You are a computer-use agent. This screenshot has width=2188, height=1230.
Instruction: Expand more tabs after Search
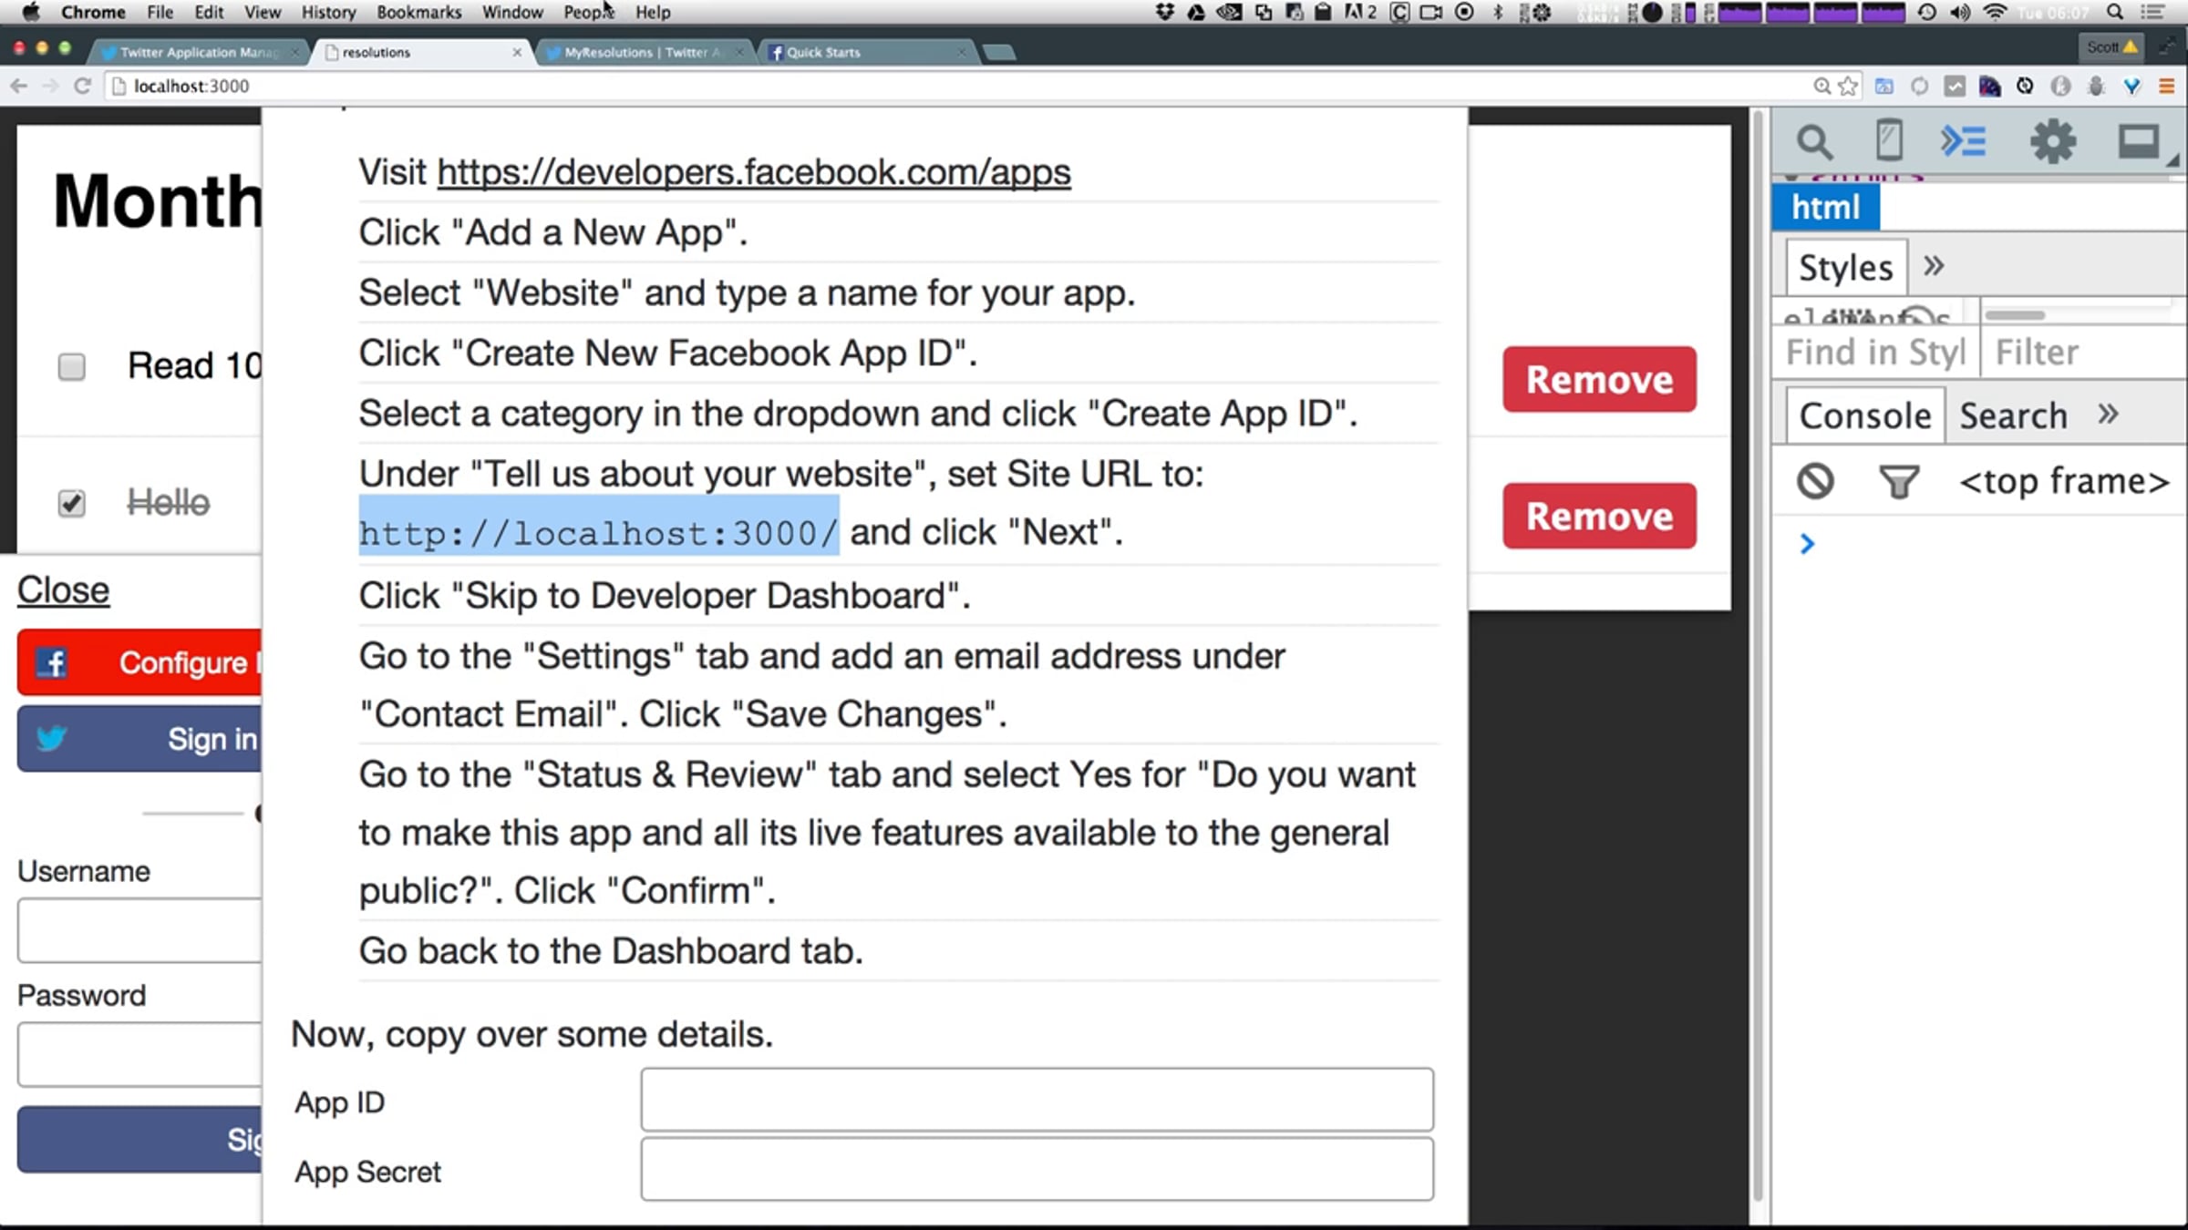2107,415
